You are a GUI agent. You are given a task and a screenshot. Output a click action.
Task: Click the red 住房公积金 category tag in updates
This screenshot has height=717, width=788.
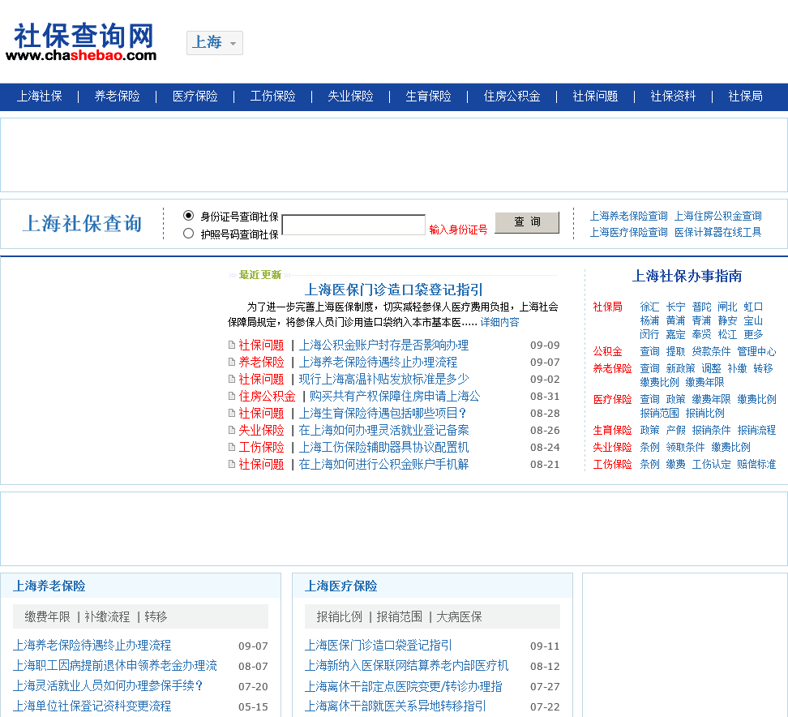click(267, 396)
